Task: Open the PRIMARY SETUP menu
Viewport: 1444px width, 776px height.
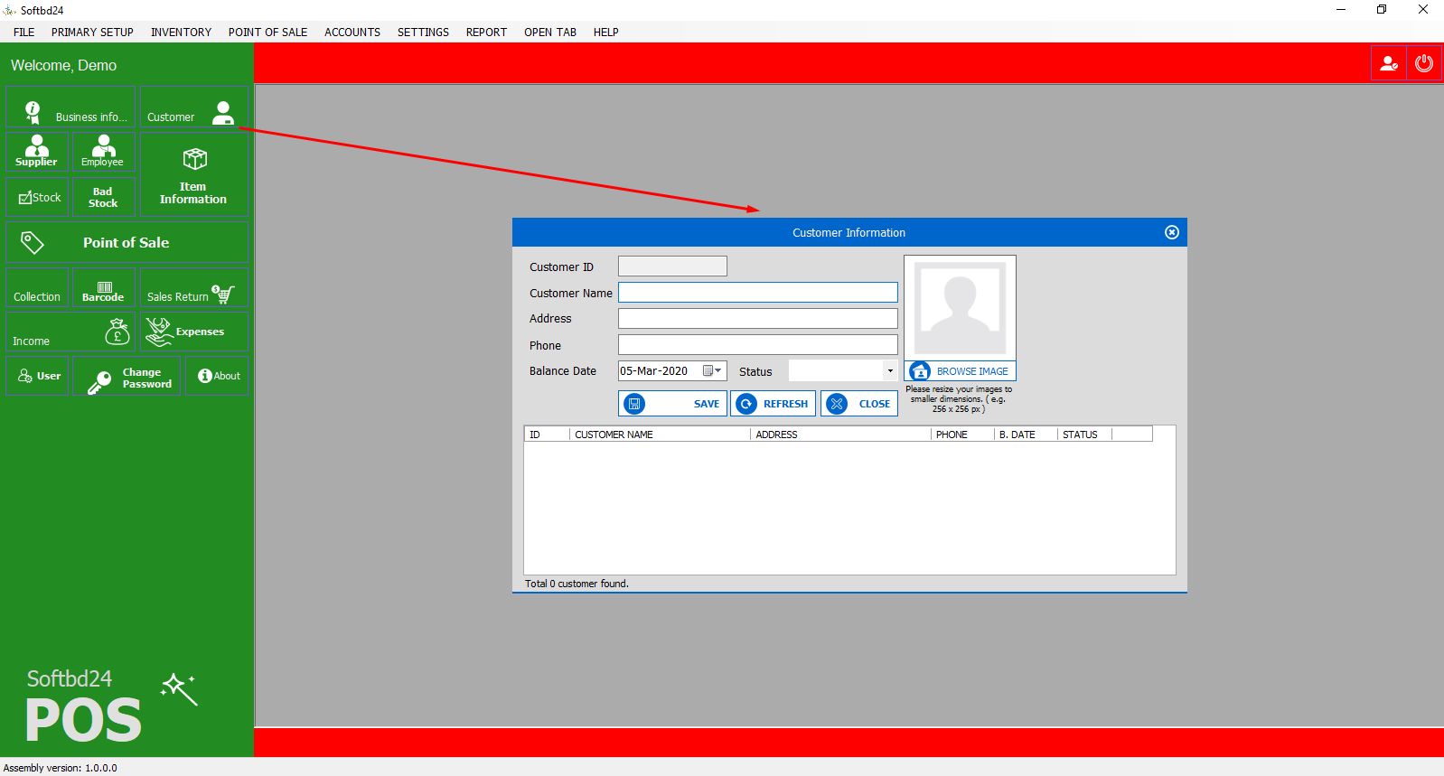Action: (92, 32)
